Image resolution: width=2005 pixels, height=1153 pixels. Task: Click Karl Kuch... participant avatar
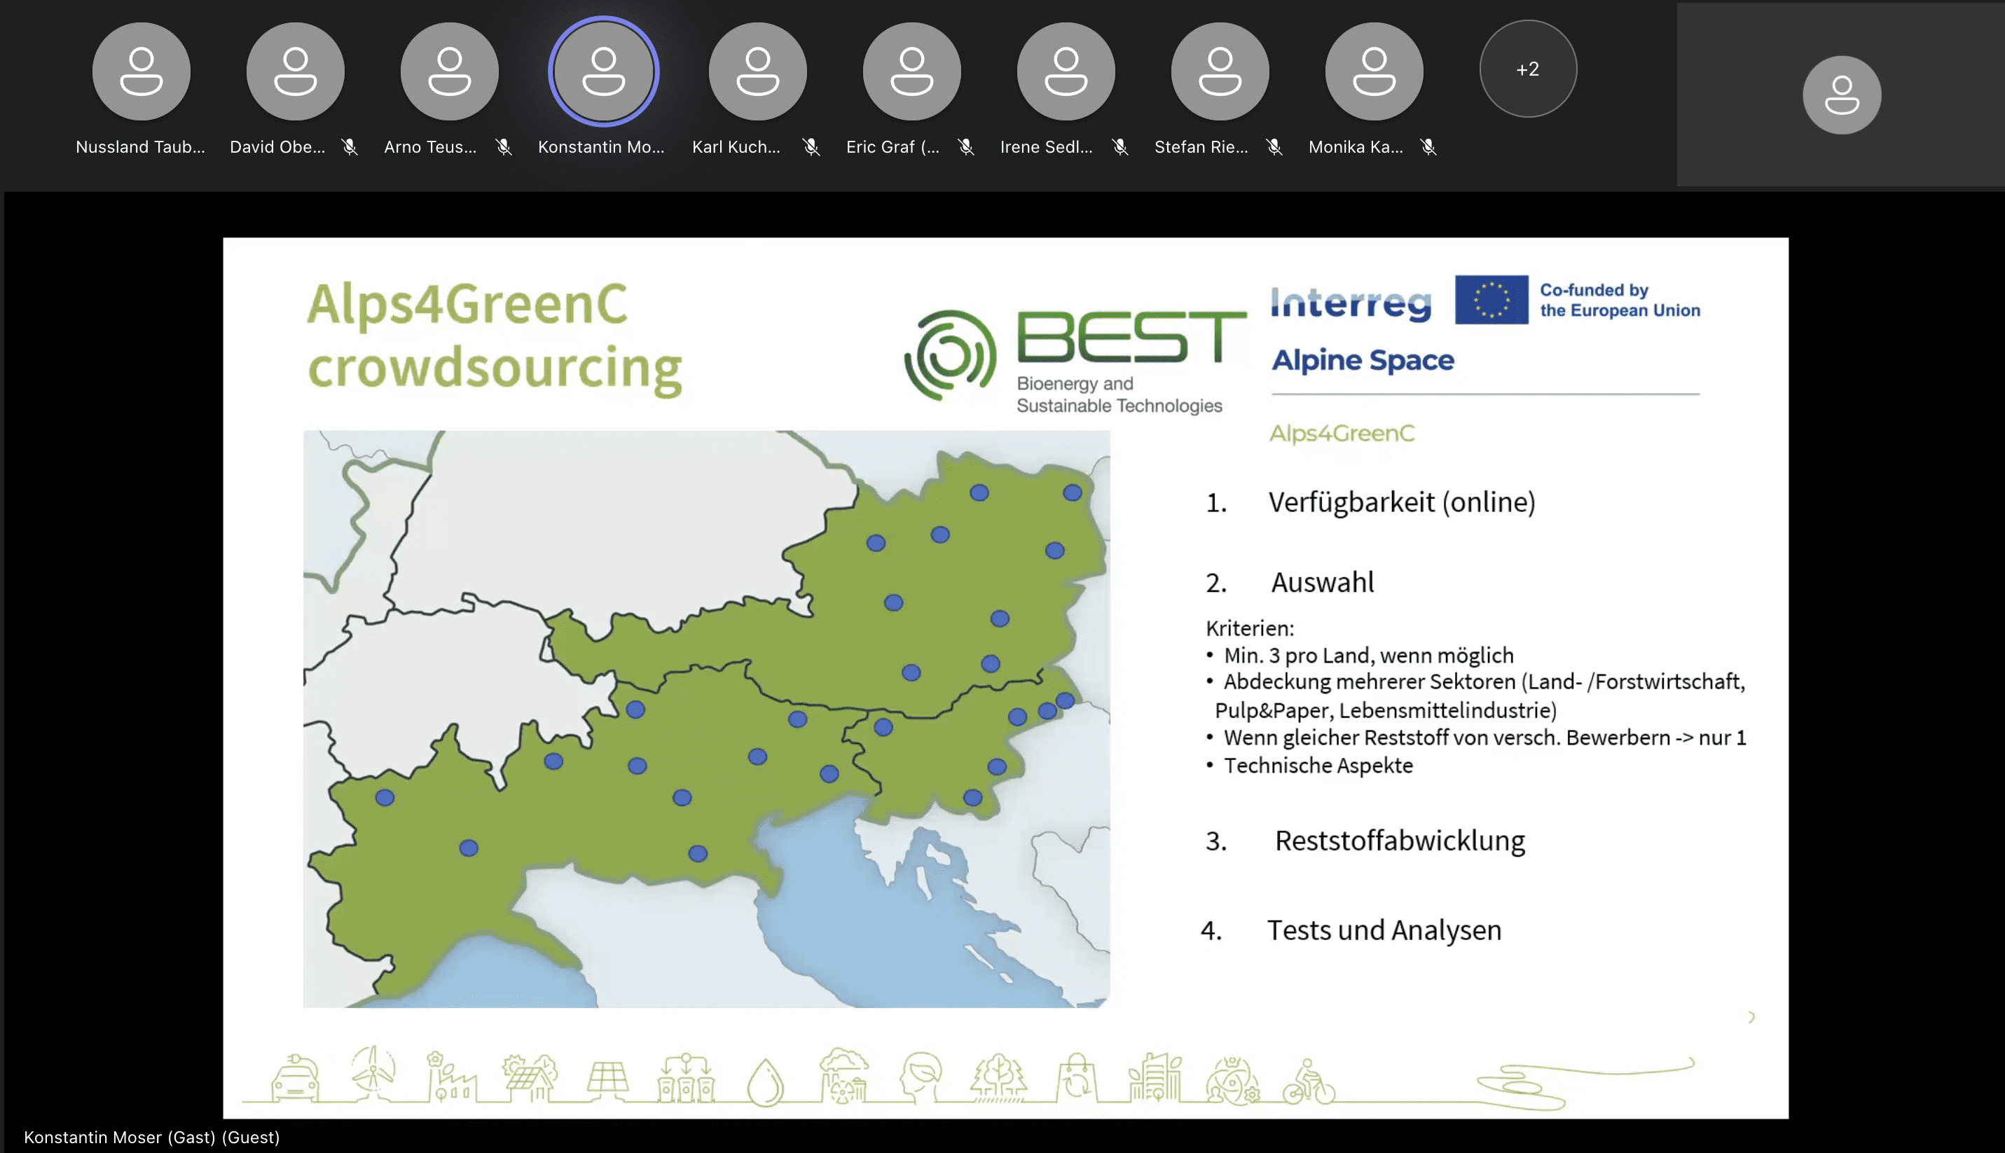(758, 71)
